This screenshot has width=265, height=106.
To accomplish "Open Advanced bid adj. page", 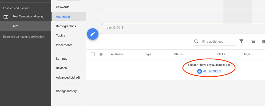I will click(x=68, y=78).
